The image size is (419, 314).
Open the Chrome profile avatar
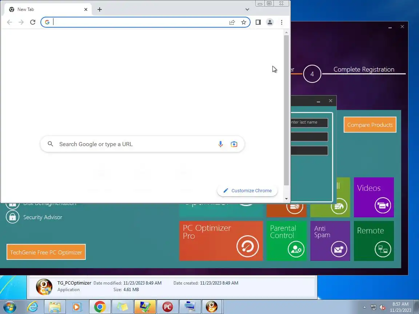pos(270,22)
